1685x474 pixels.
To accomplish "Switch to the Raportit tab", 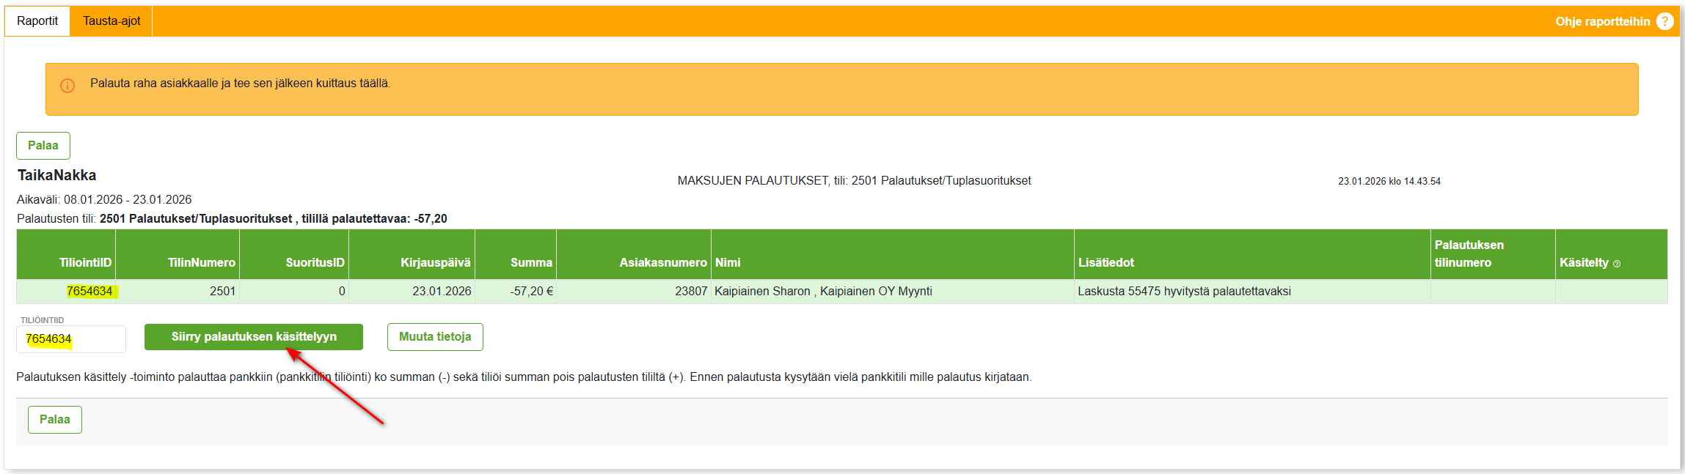I will (37, 21).
